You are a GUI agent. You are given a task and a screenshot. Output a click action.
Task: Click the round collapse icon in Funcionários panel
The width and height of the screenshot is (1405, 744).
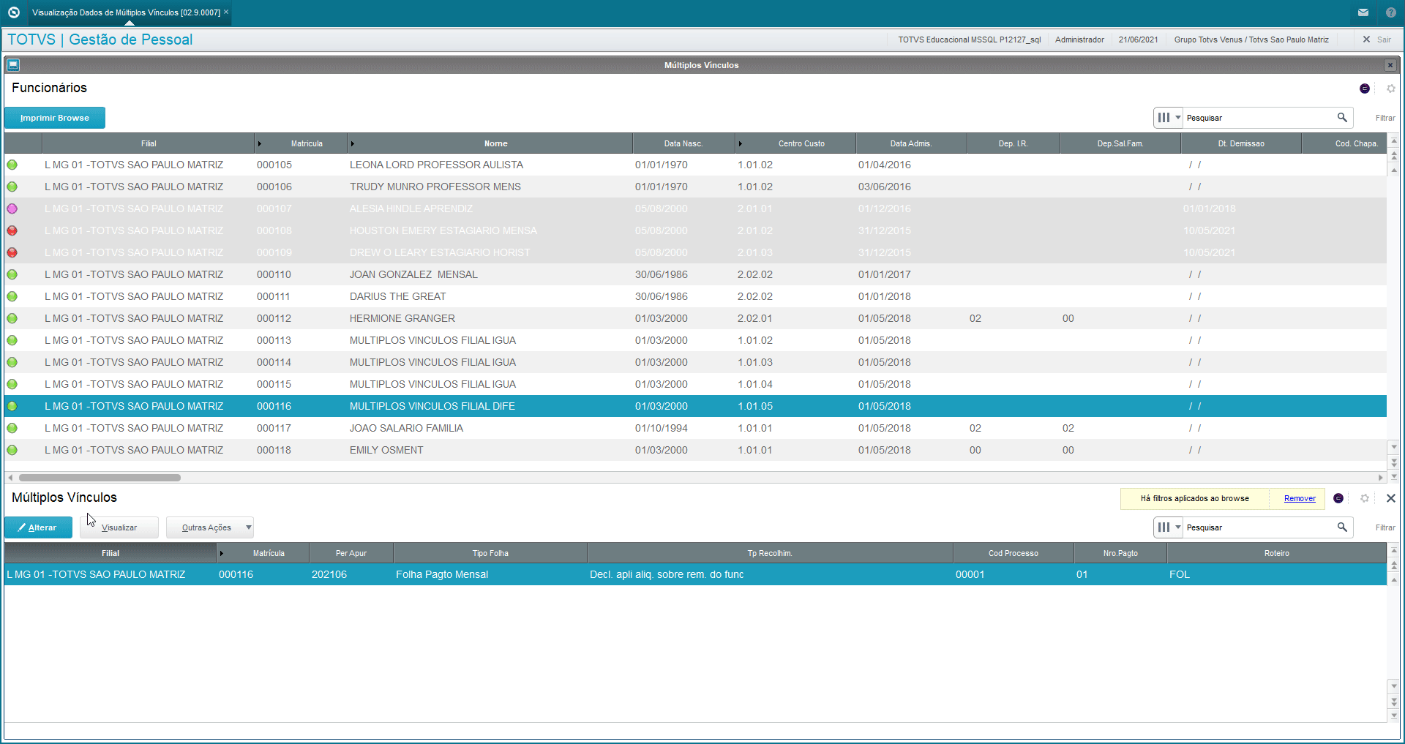(1365, 89)
